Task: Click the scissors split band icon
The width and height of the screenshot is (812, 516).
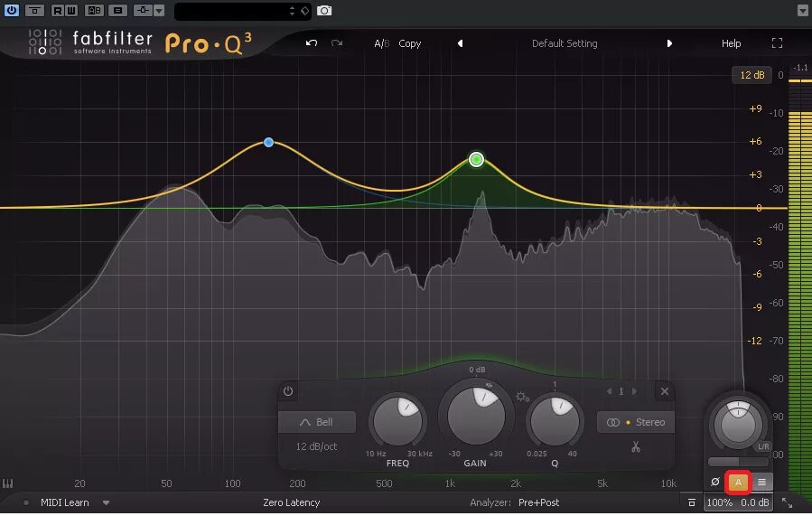Action: pyautogui.click(x=635, y=446)
